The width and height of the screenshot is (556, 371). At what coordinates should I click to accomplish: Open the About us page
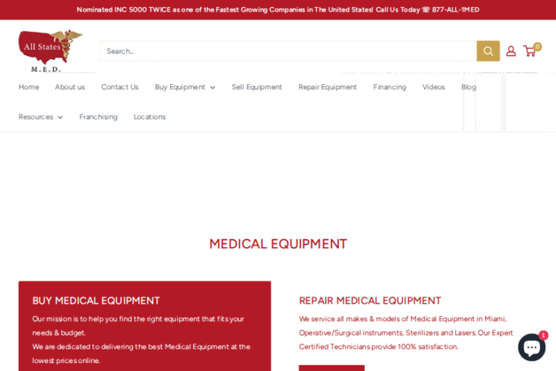69,87
